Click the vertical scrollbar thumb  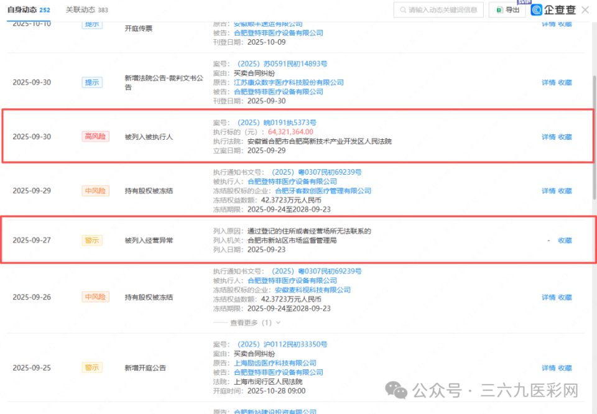coord(595,137)
